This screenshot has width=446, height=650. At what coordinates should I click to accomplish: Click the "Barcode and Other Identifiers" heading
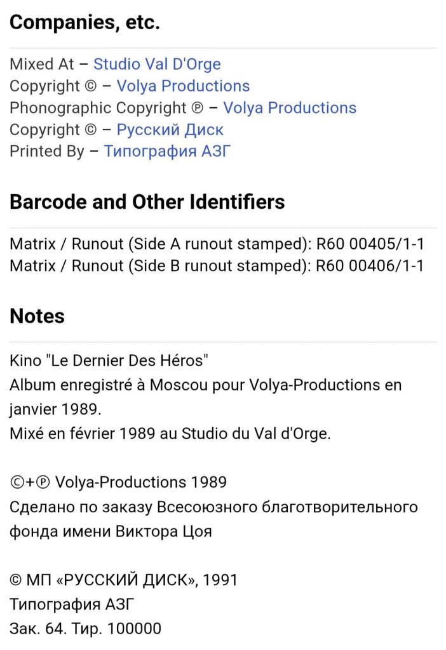tap(147, 201)
